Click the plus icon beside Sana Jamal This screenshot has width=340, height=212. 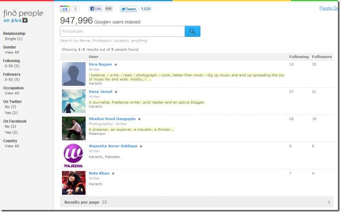pyautogui.click(x=116, y=92)
